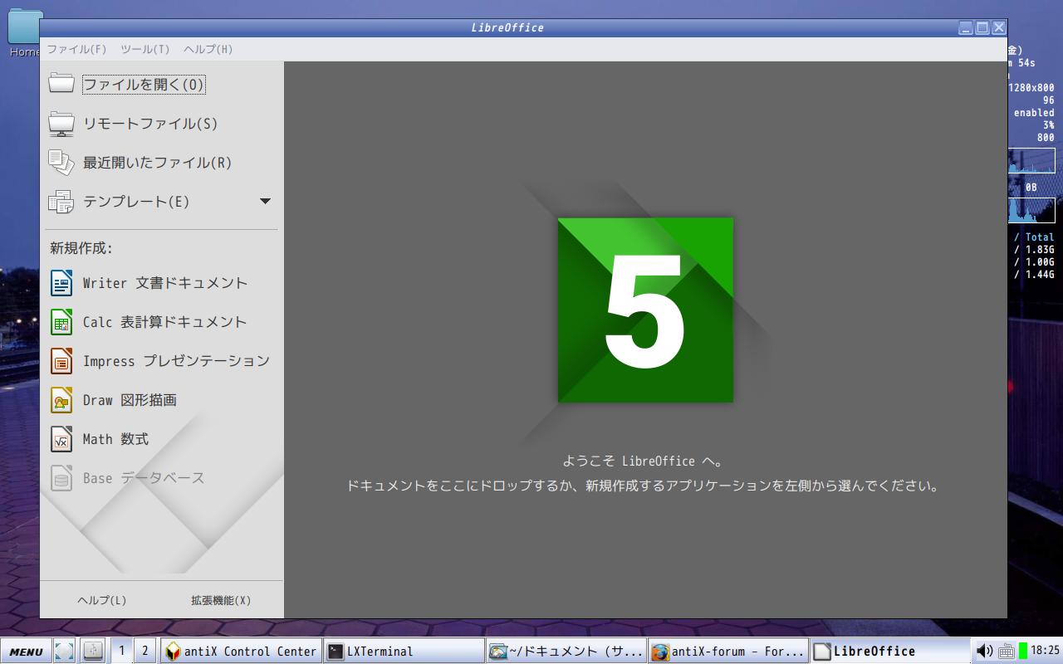The image size is (1063, 664).
Task: Click the taskbar icon next to show desktop
Action: pos(93,652)
